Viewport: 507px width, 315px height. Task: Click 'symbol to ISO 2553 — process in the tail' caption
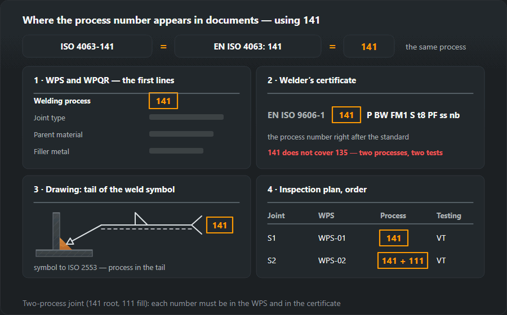(x=99, y=267)
